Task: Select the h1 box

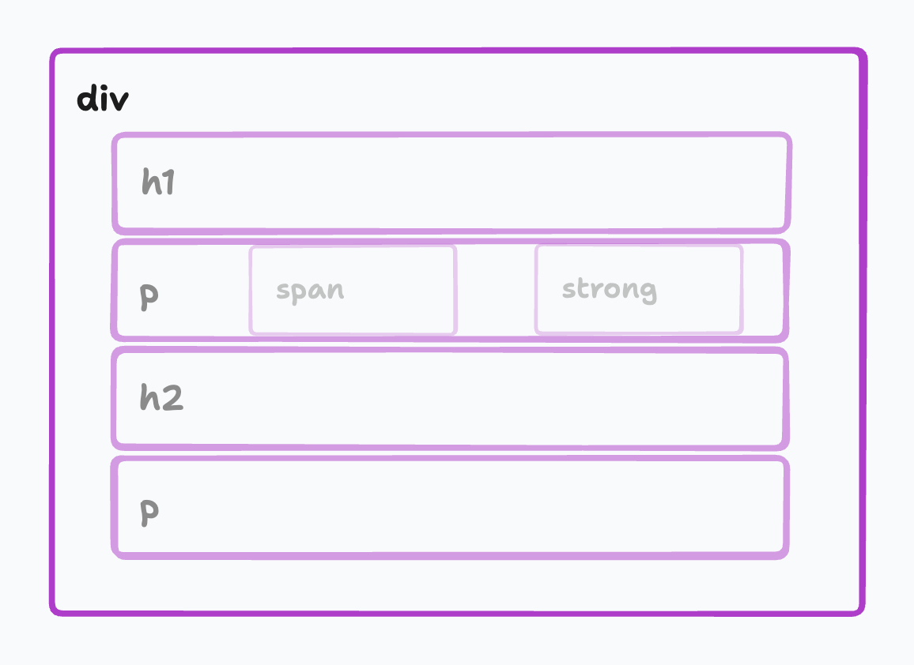Action: (x=451, y=183)
